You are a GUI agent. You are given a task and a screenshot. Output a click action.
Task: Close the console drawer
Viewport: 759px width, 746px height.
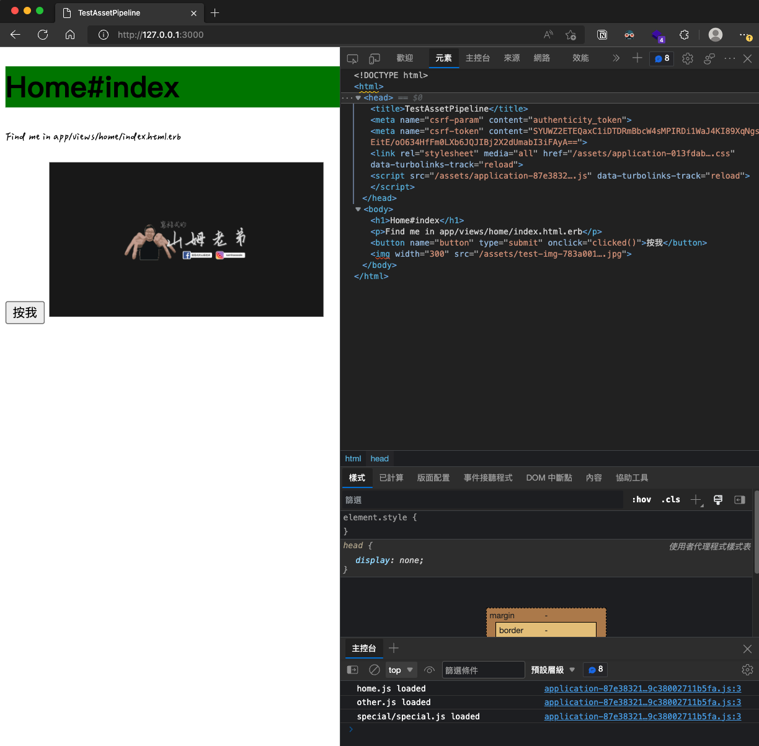(747, 649)
